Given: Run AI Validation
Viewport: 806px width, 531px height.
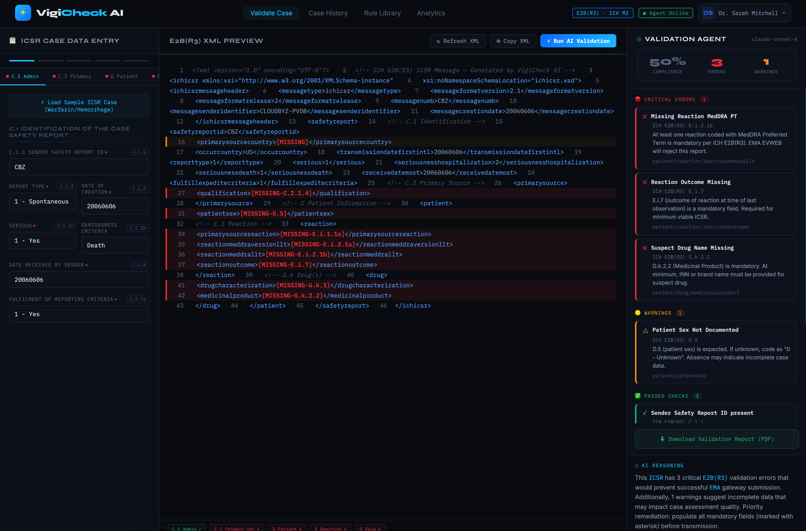Looking at the screenshot, I should point(578,41).
